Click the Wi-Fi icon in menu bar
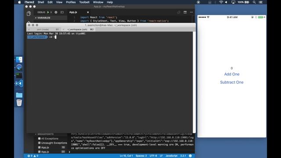Viewport: 281px width, 158px height. [221, 2]
